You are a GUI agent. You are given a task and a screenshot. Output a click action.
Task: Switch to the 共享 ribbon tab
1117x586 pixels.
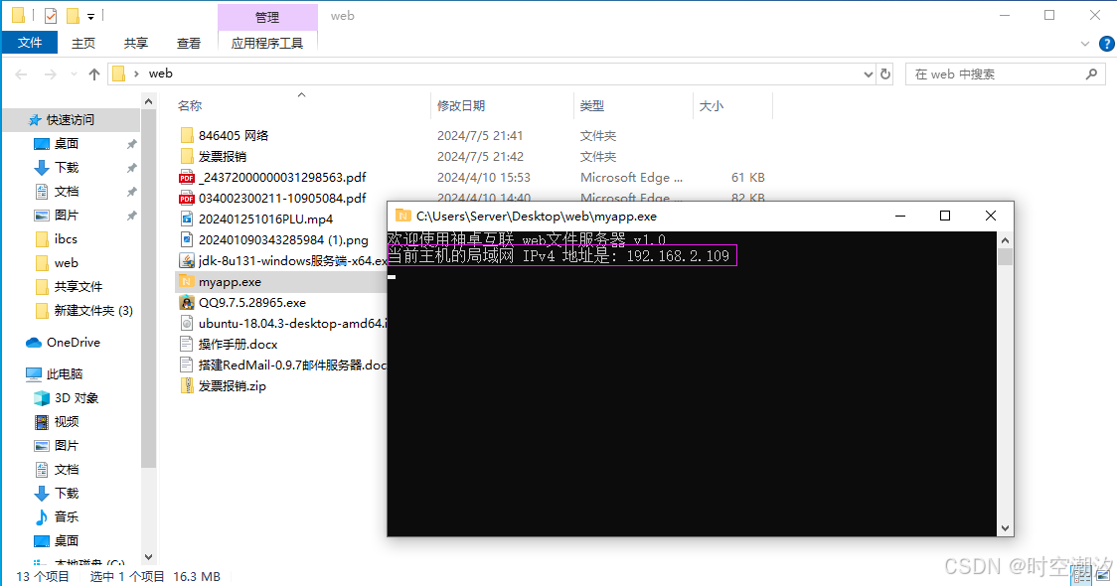tap(135, 44)
